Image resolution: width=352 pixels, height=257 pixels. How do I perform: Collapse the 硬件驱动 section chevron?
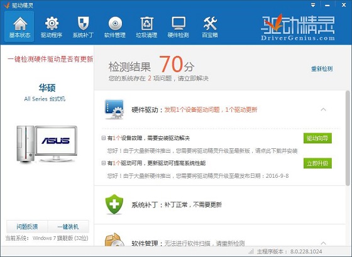[323, 109]
